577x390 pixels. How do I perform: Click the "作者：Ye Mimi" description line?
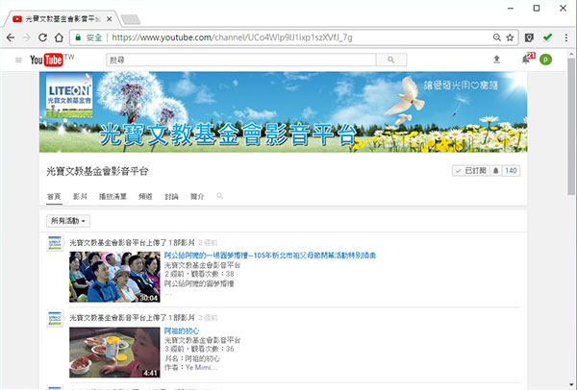pyautogui.click(x=190, y=367)
